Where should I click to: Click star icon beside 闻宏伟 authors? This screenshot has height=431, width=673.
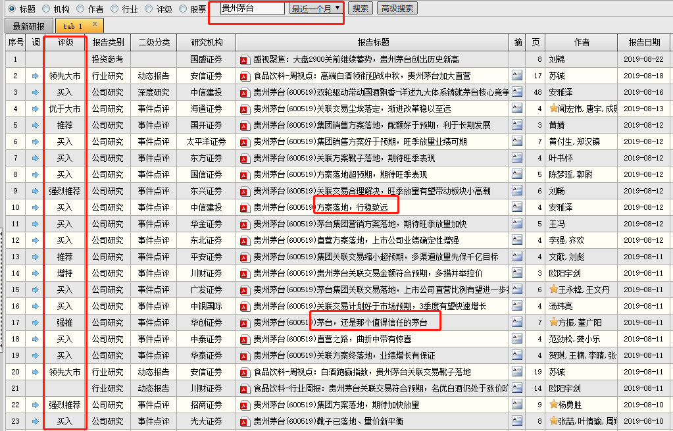click(x=554, y=108)
